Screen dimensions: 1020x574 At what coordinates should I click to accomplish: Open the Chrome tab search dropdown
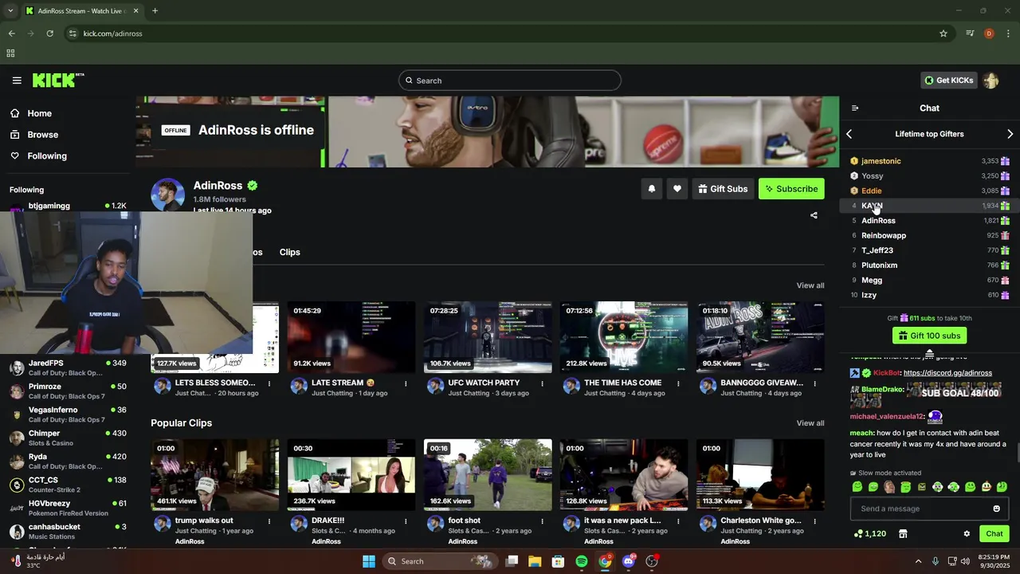pyautogui.click(x=10, y=11)
